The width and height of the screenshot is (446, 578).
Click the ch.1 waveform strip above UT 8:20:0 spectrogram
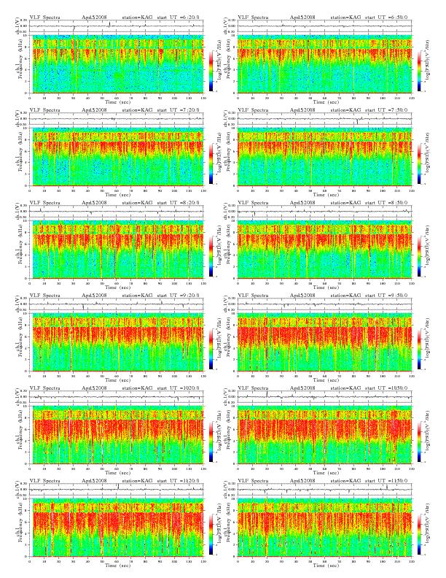point(117,212)
